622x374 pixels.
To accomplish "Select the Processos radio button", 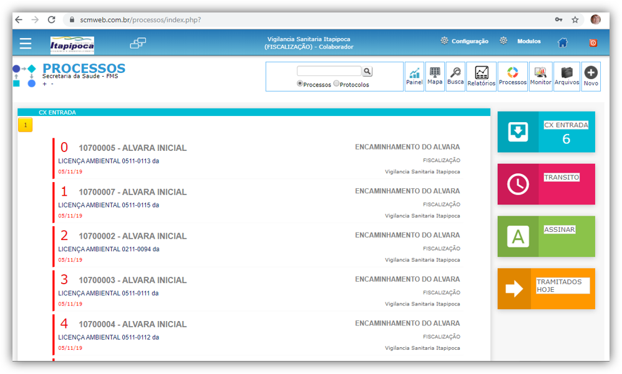I will 300,84.
